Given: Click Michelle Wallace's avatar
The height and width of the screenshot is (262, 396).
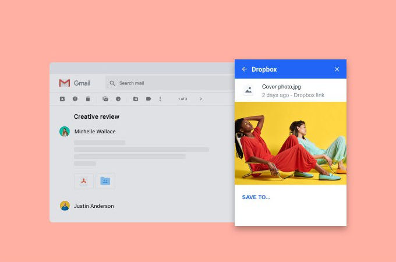Looking at the screenshot, I should [65, 132].
